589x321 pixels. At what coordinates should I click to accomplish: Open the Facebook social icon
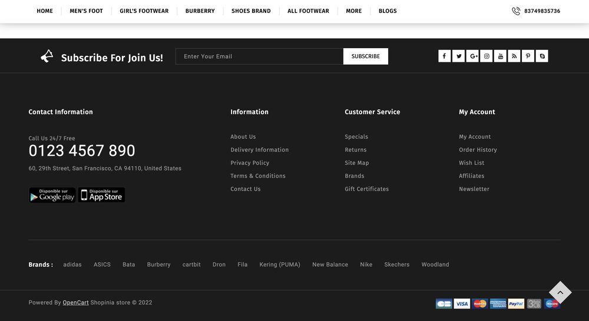(x=444, y=56)
